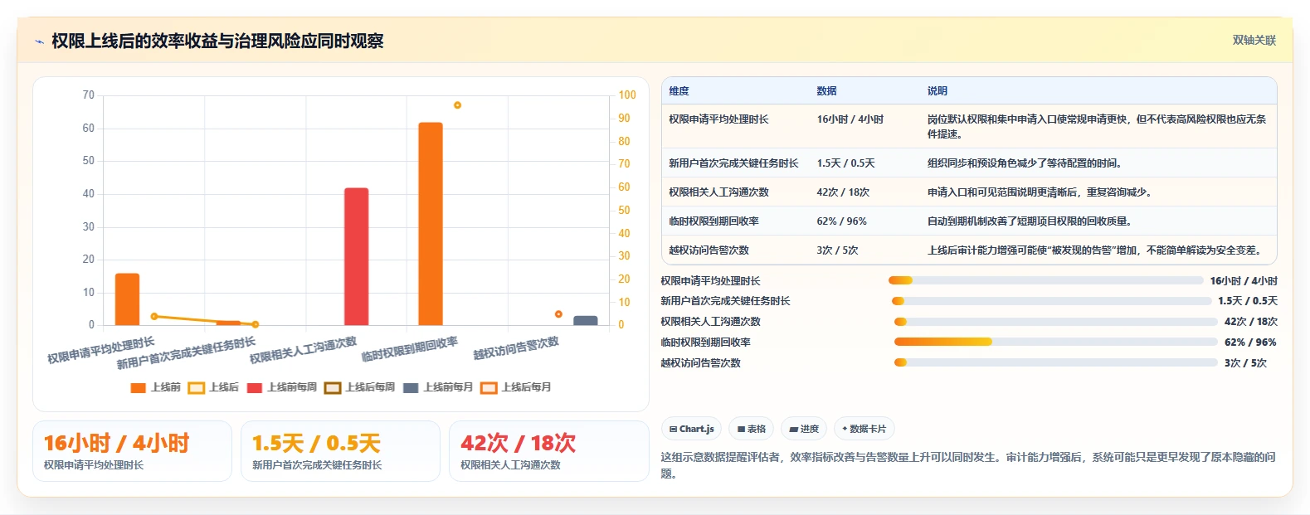This screenshot has height=515, width=1310.
Task: Toggle the 上线前每月 legend item
Action: (438, 387)
